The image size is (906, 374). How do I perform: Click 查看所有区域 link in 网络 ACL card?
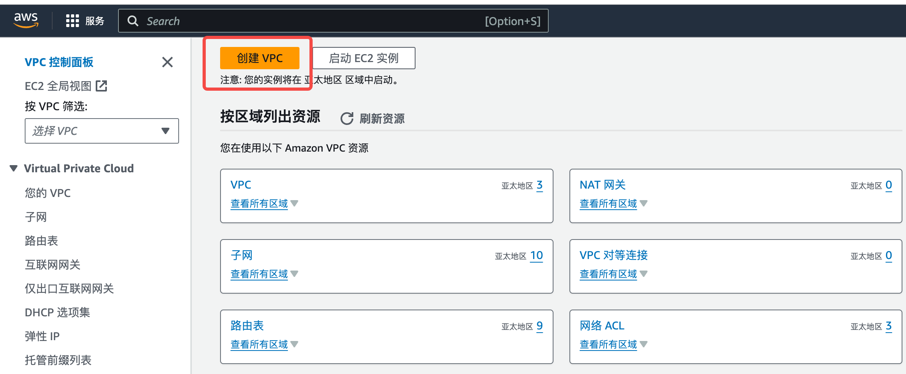pos(609,345)
